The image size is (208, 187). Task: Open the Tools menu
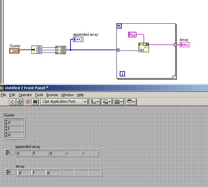click(x=39, y=95)
